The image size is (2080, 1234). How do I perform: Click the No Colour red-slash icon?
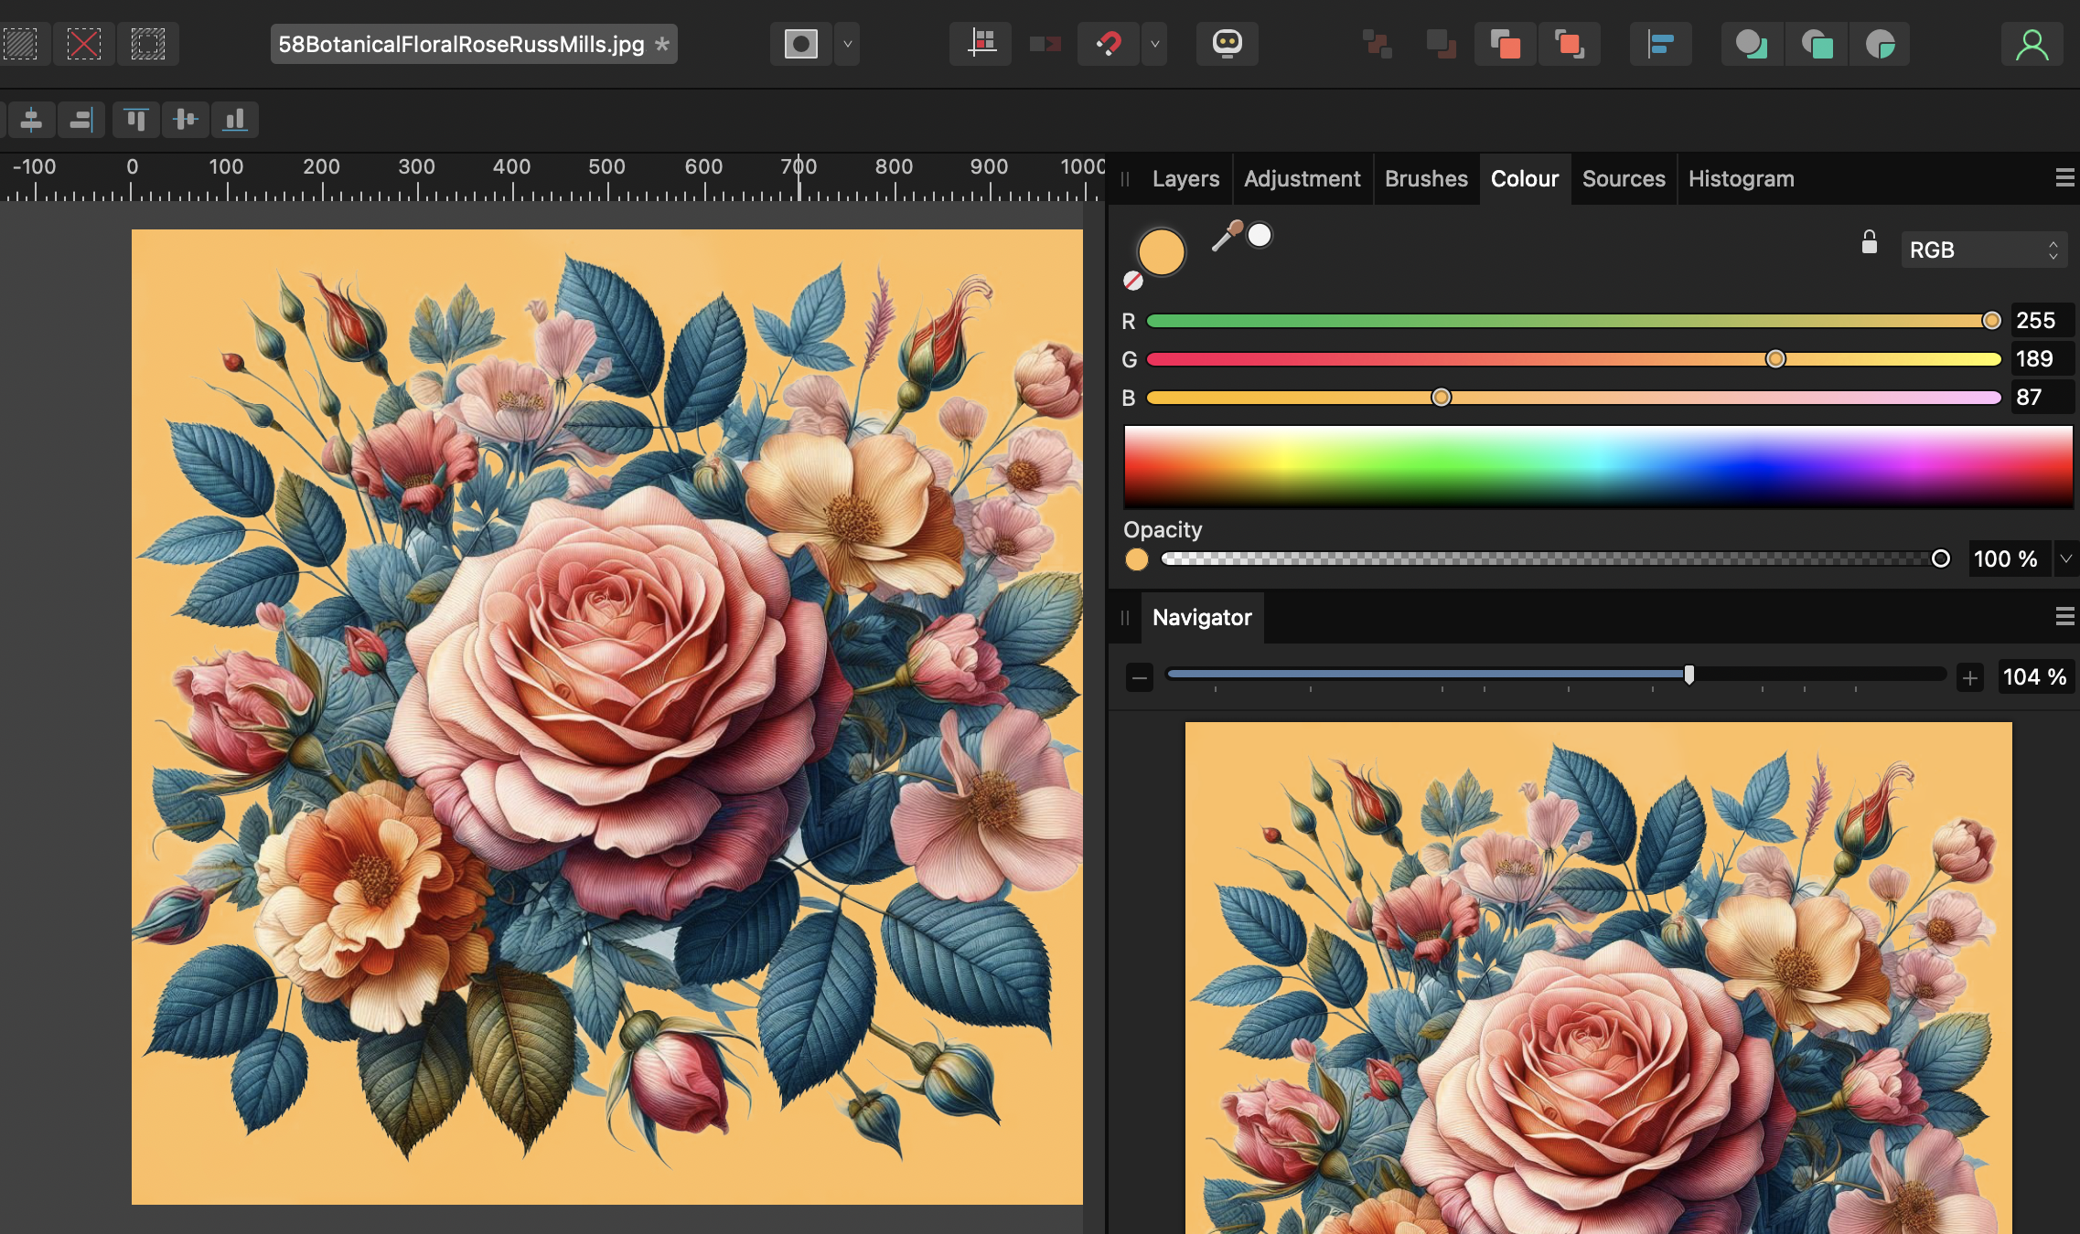1133,281
